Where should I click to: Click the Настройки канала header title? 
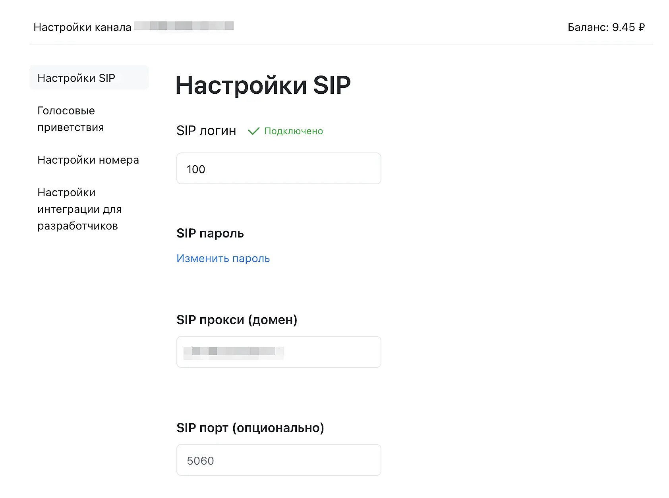[x=82, y=27]
